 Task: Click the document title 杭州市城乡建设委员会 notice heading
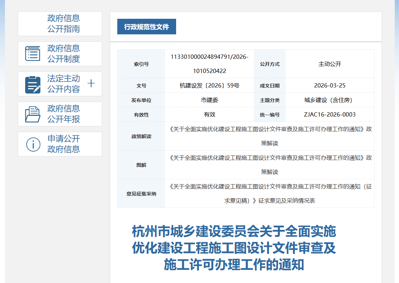(234, 248)
